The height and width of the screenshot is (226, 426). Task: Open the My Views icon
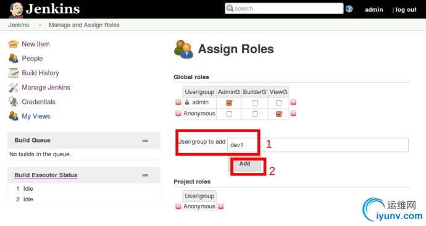pos(14,116)
